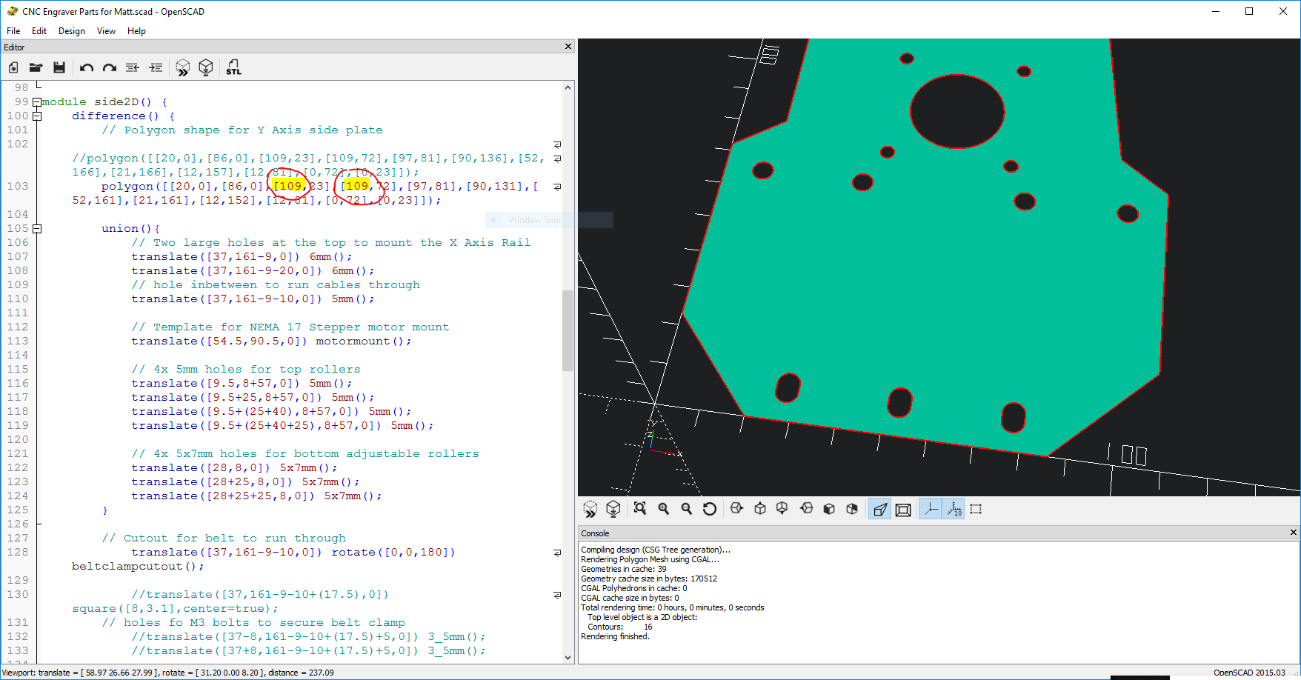Close the Console panel

click(x=1294, y=533)
